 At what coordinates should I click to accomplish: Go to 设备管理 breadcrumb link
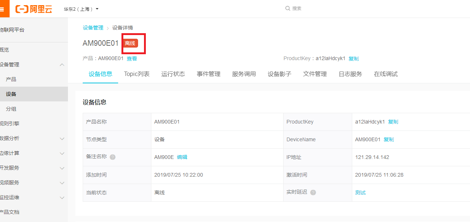click(93, 28)
